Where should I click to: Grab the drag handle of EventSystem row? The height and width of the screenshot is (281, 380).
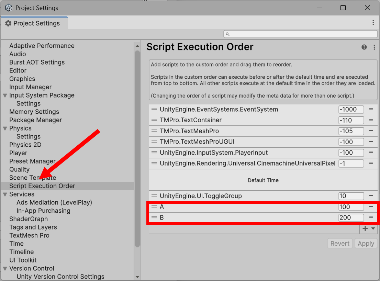point(154,109)
